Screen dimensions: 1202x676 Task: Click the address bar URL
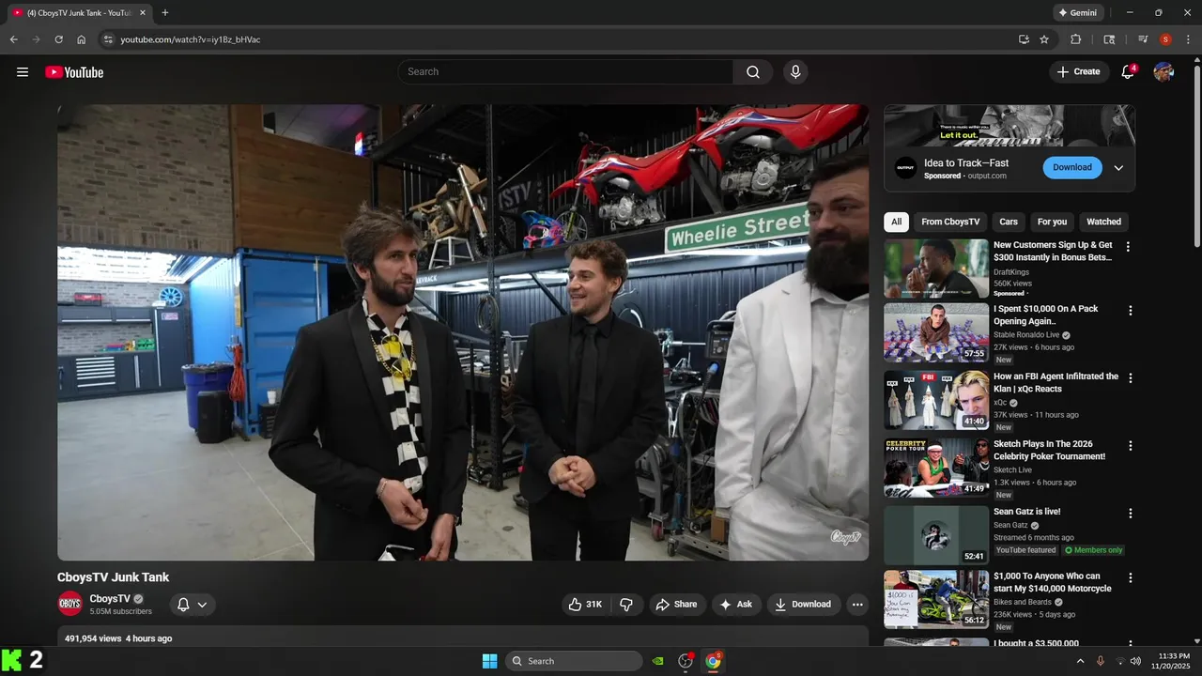pos(191,39)
